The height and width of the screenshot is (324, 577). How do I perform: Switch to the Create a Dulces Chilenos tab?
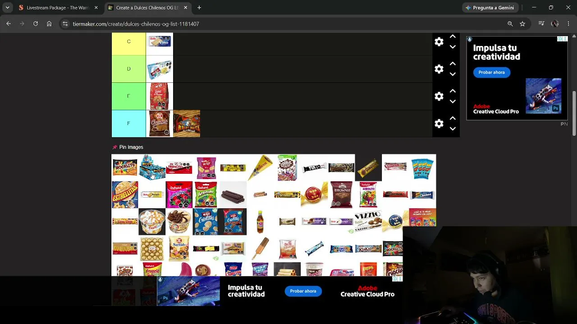tap(147, 8)
